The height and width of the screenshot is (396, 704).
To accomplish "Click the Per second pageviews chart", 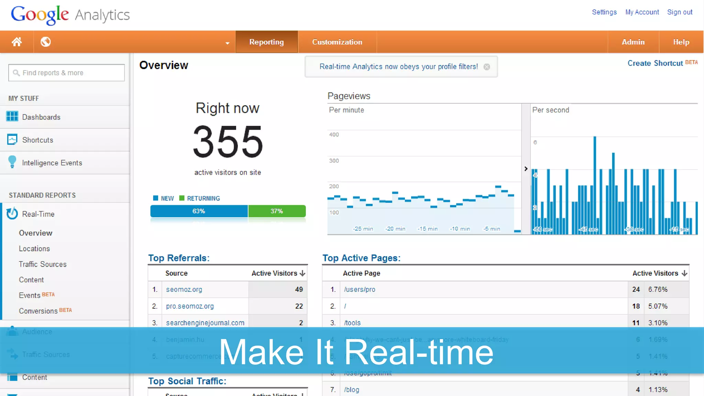I will 614,169.
